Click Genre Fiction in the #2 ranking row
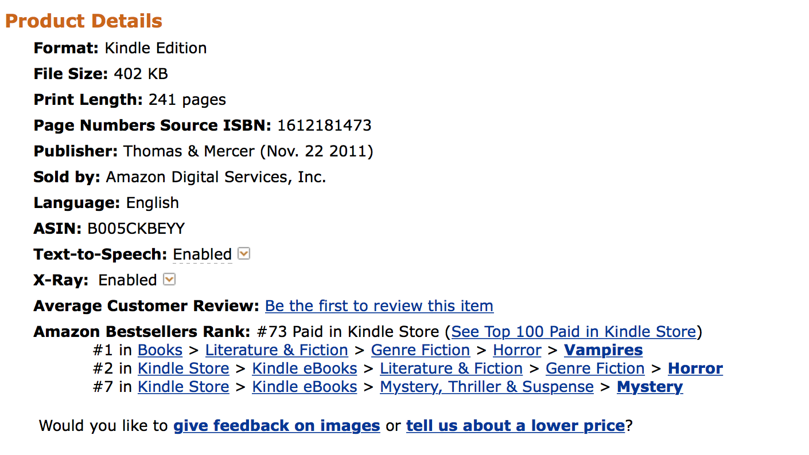The height and width of the screenshot is (455, 809). [595, 368]
